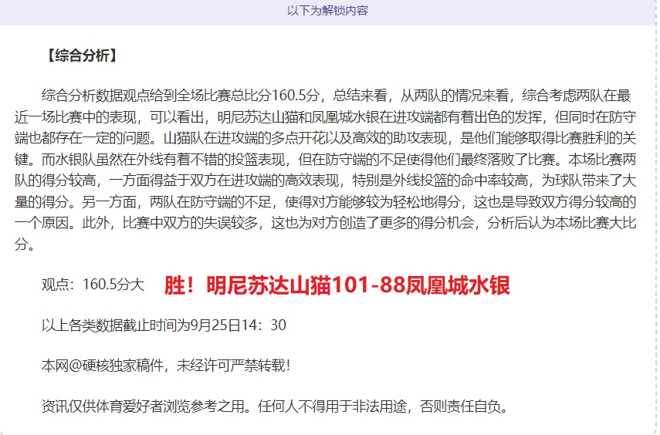660x435 pixels.
Task: Click the line 以上各类数据截止时间为9月25日14：30
Action: [x=164, y=325]
